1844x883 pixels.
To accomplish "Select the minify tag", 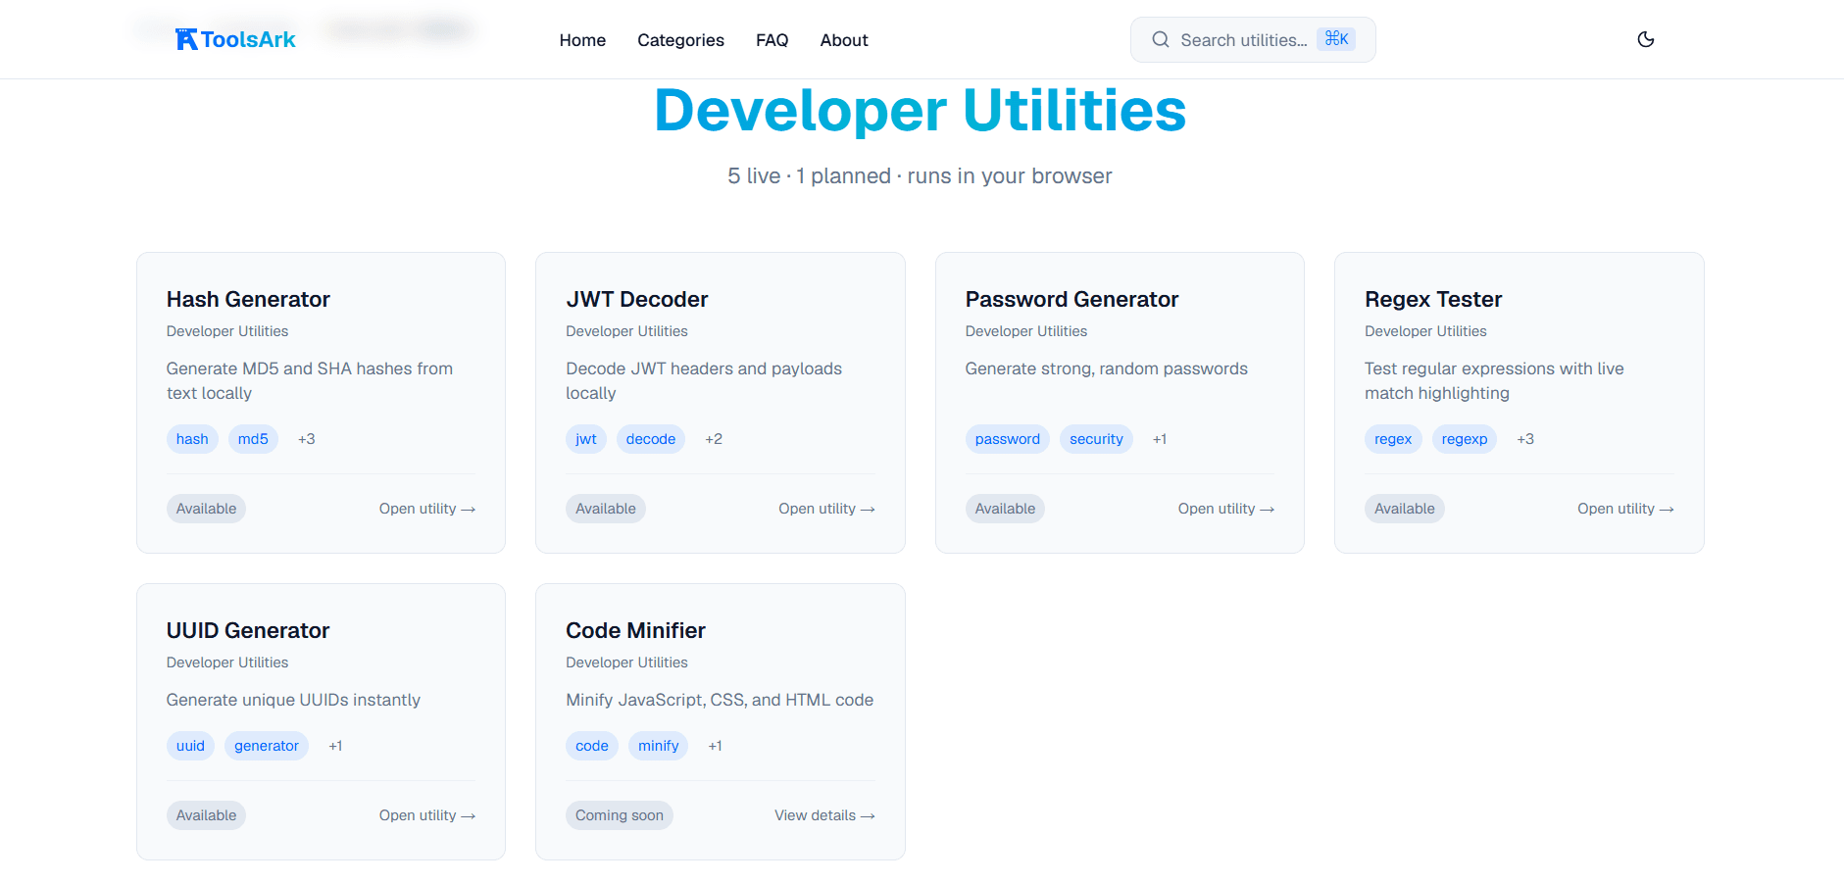I will tap(659, 746).
